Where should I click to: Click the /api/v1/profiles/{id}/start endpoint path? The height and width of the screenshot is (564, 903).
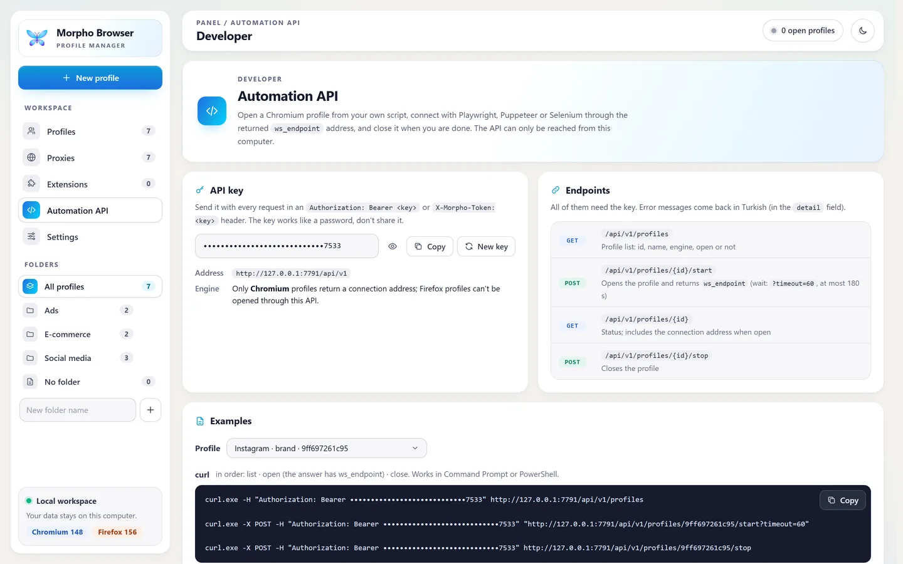(658, 270)
